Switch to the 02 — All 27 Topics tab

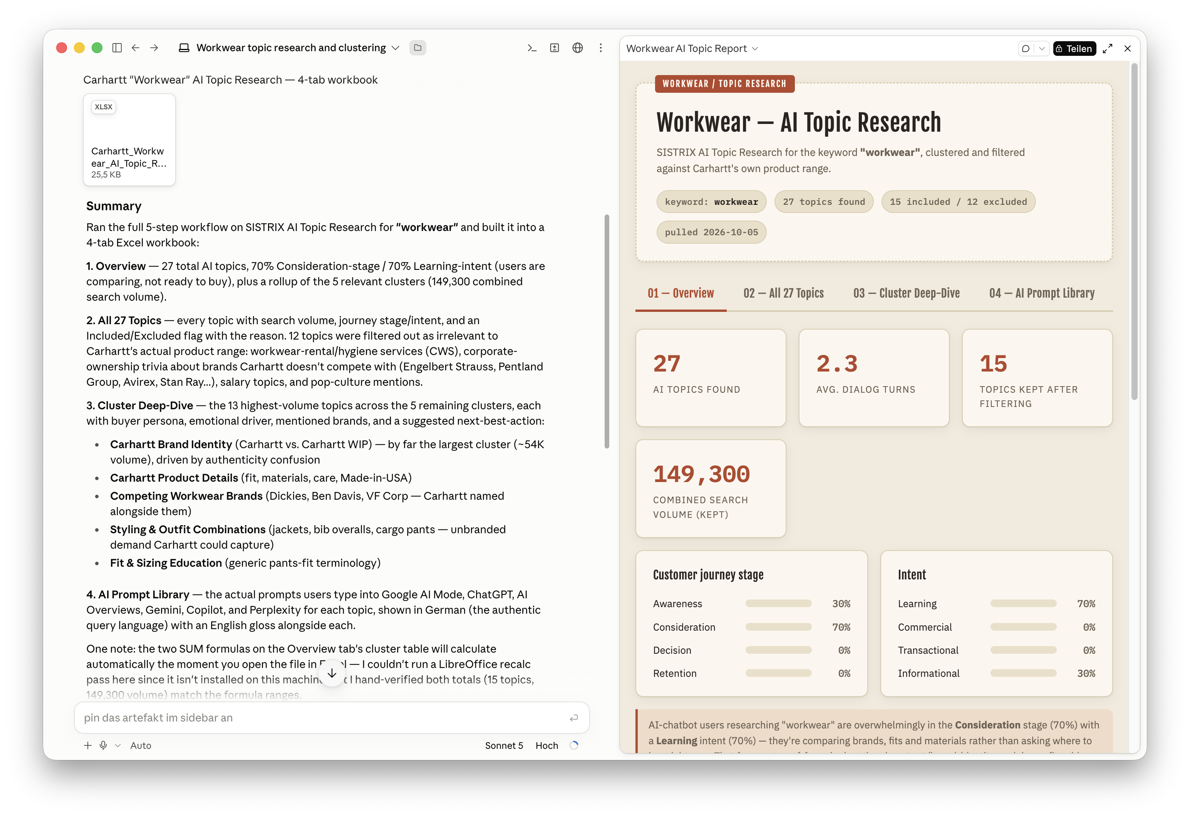[x=783, y=293]
